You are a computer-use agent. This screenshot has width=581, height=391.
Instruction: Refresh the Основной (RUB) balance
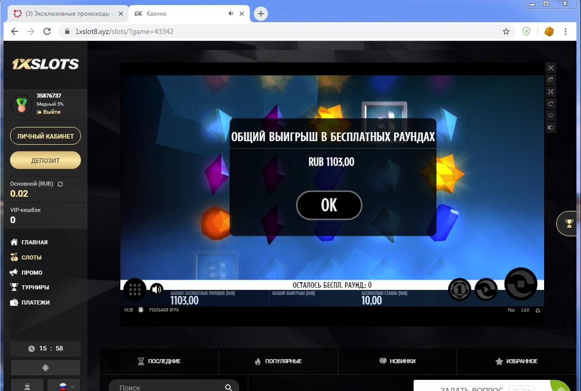[60, 184]
